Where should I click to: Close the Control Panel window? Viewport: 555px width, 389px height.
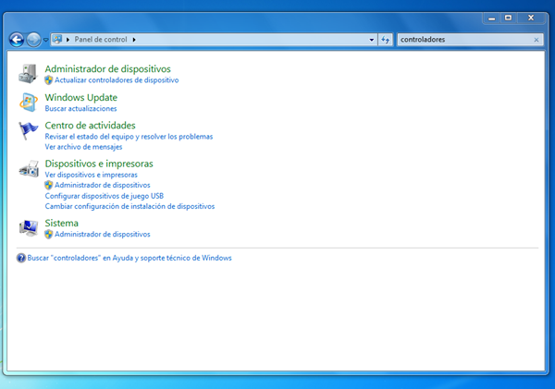click(531, 18)
